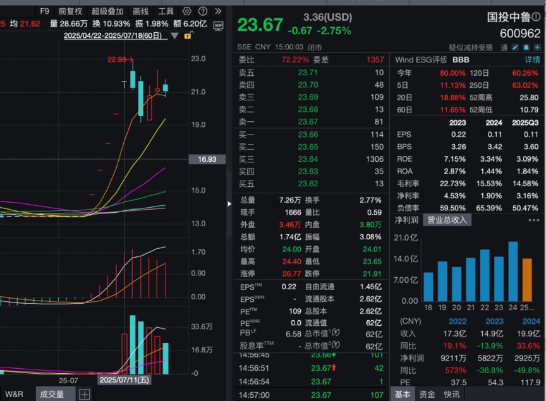Image resolution: width=546 pixels, height=401 pixels.
Task: Toggle the date range lock icon
Action: (187, 36)
